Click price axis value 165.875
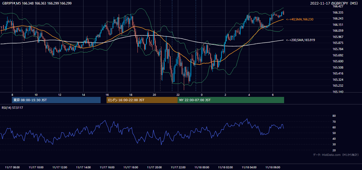This screenshot has height=170, width=362. 338,43
